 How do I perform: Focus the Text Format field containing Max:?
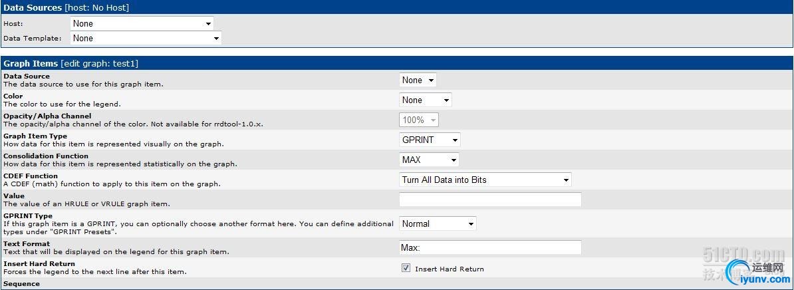point(490,247)
